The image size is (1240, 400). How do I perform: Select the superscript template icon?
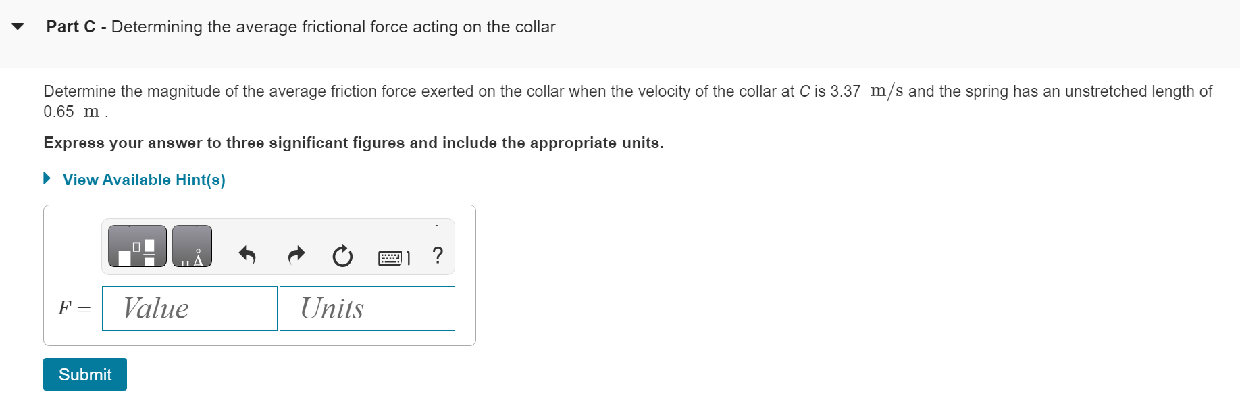[137, 245]
